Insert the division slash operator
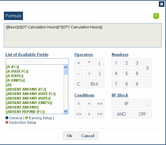The height and width of the screenshot is (145, 166). (x=89, y=73)
